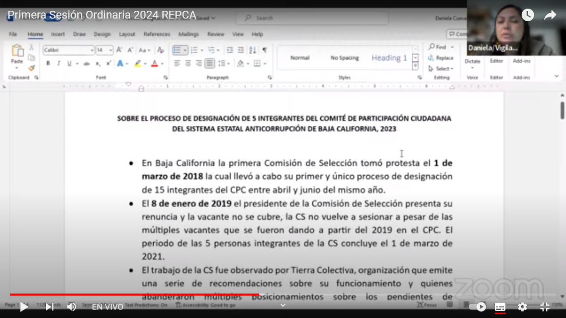Switch to the Draw tab
566x318 pixels.
(79, 34)
